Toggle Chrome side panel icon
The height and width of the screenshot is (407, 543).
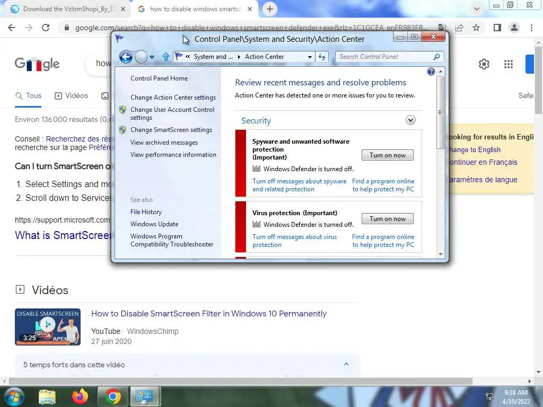[497, 28]
